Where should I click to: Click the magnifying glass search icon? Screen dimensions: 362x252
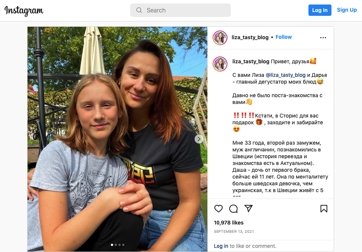[139, 11]
